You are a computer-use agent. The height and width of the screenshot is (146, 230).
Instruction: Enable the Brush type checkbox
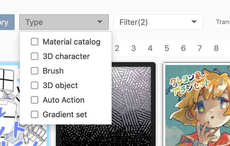click(x=35, y=71)
